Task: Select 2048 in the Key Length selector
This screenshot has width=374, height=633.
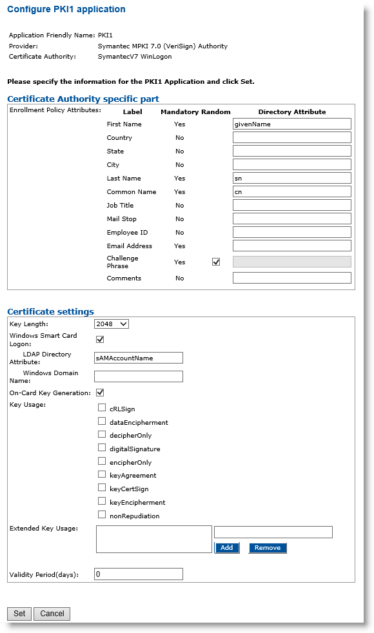Action: 110,325
